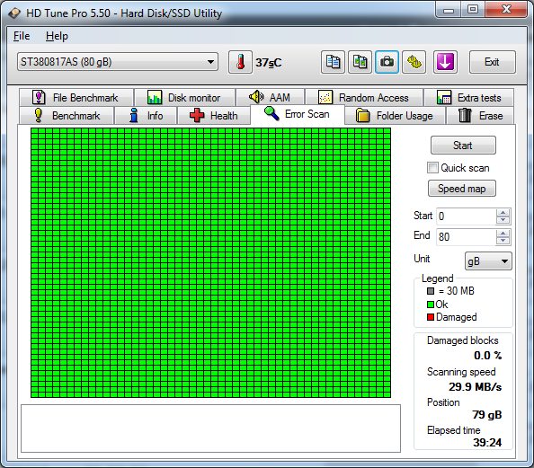Open the options gear icon
534x468 pixels.
click(414, 62)
